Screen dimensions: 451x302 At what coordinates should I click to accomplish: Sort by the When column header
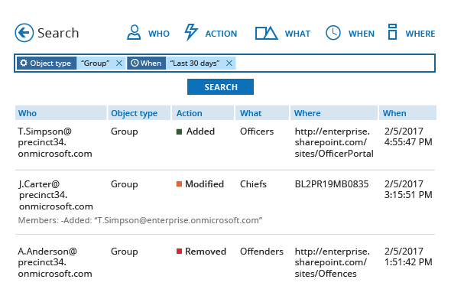click(x=407, y=113)
